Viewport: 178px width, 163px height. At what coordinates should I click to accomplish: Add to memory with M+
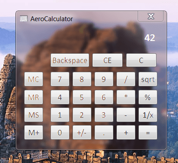(33, 133)
